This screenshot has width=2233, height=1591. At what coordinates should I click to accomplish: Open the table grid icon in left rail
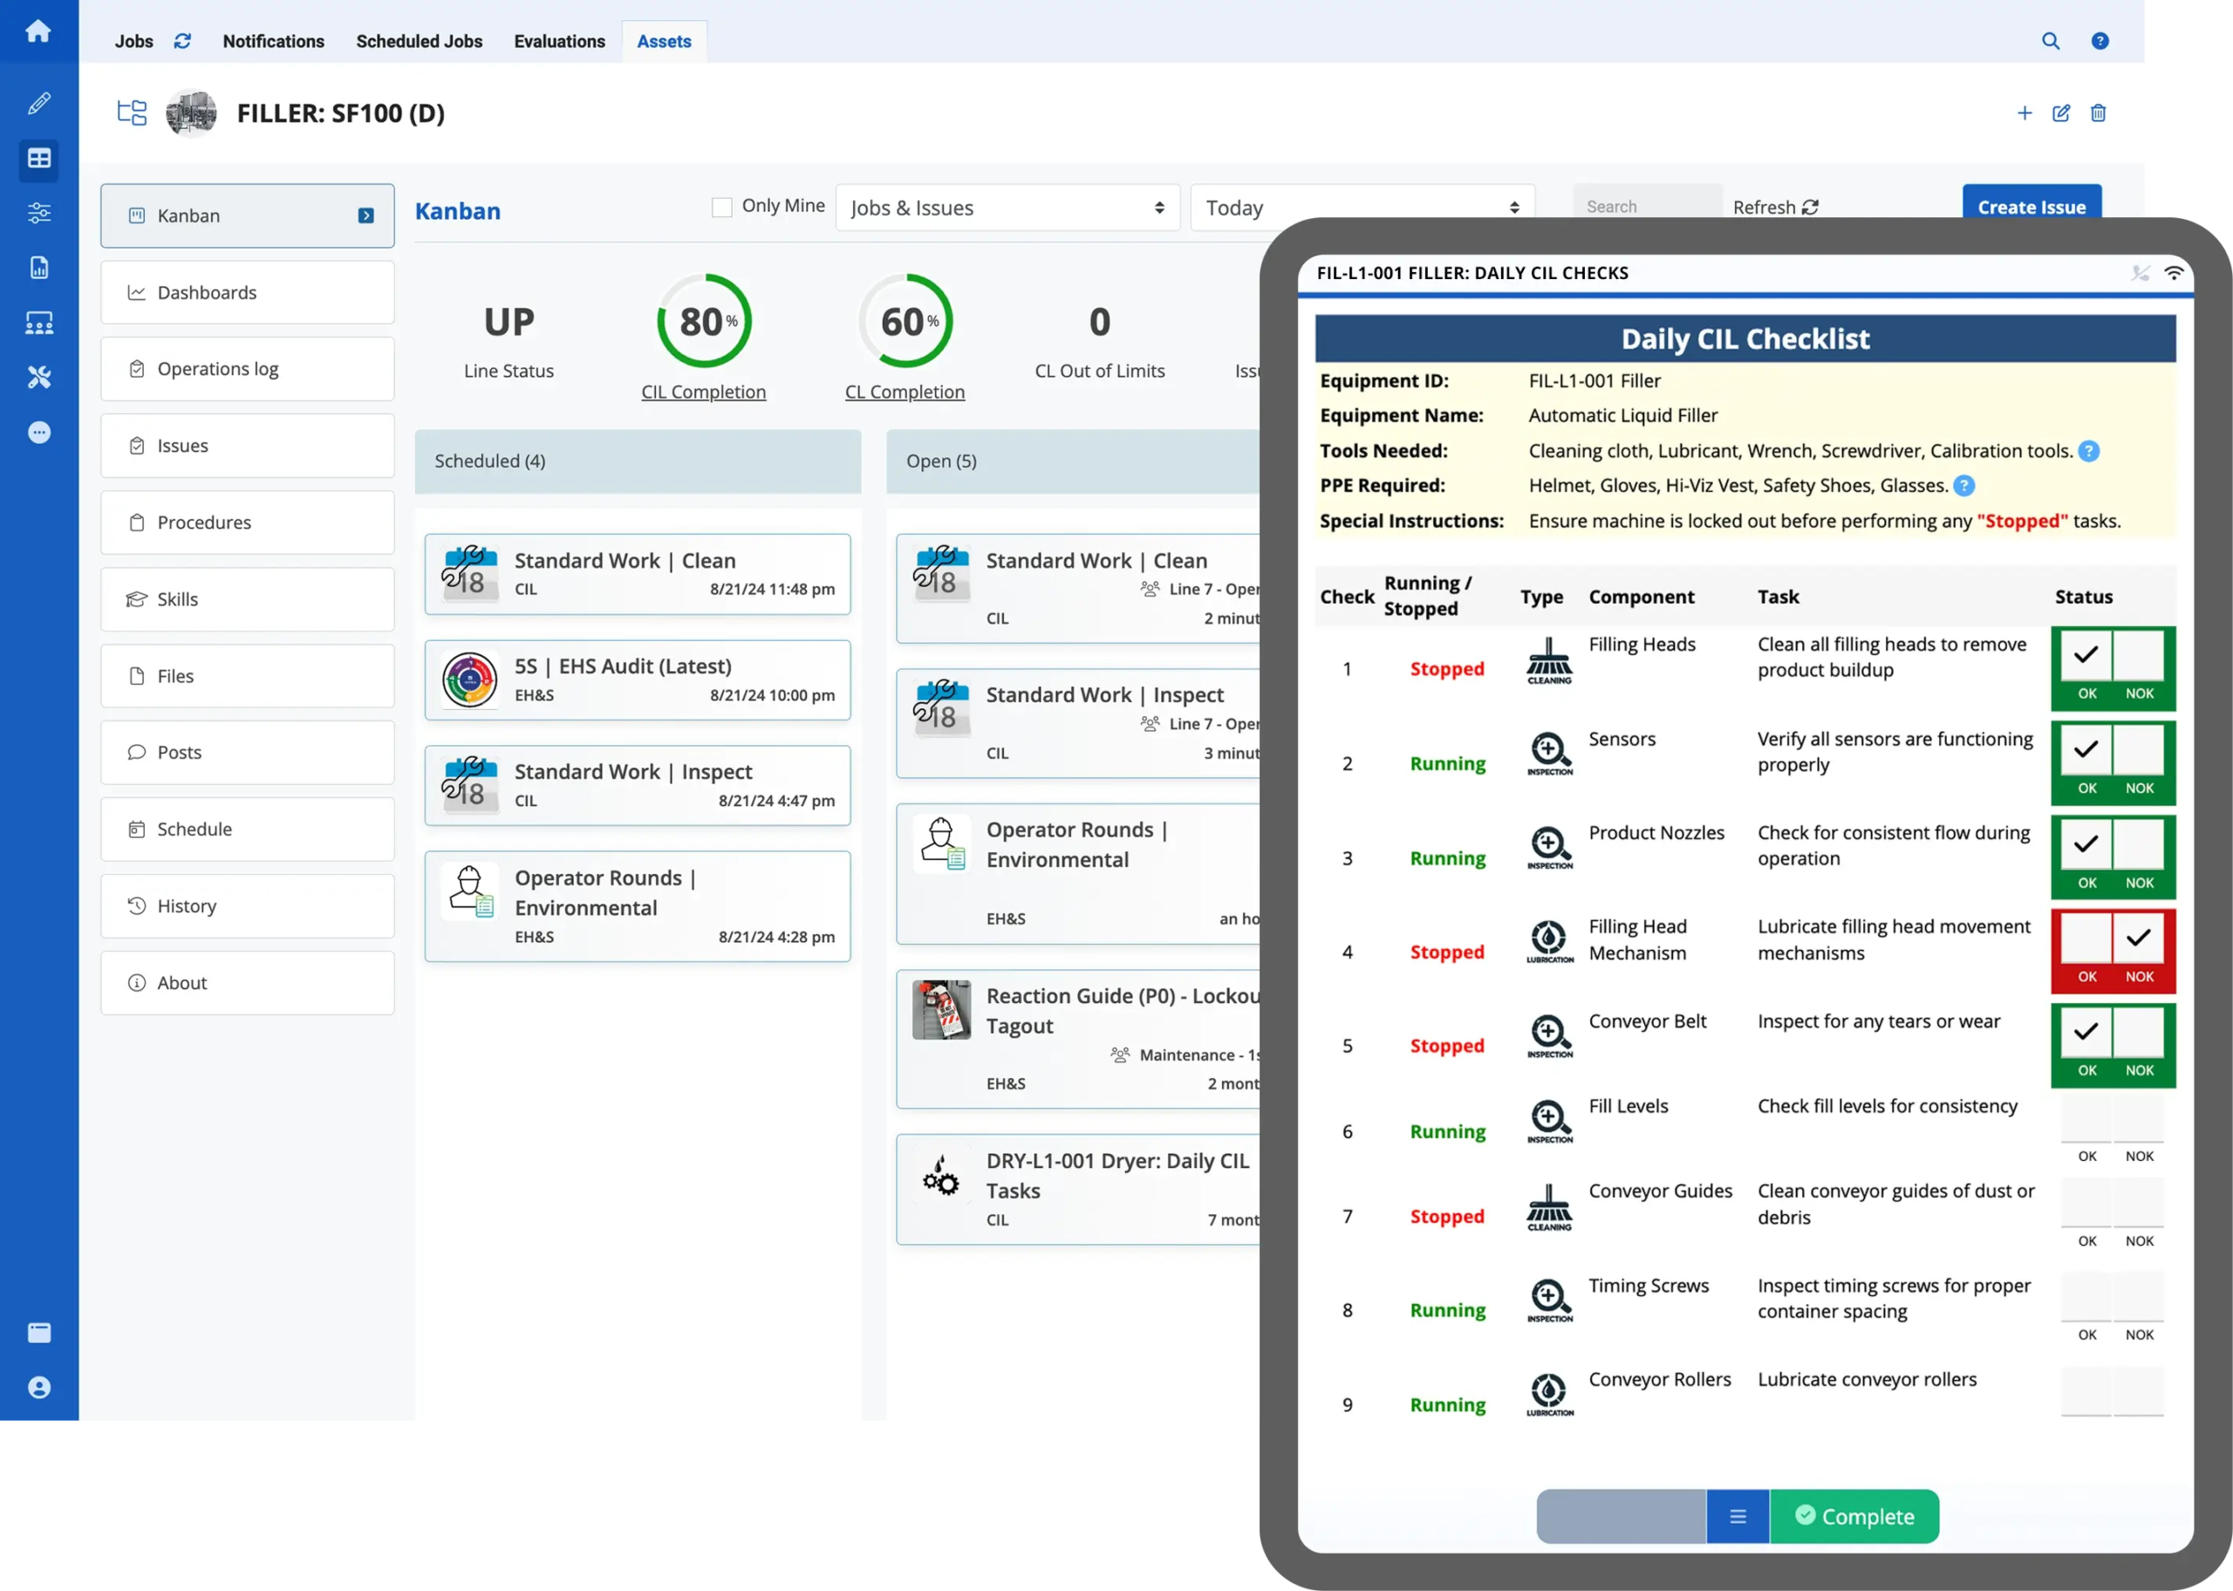(x=38, y=159)
